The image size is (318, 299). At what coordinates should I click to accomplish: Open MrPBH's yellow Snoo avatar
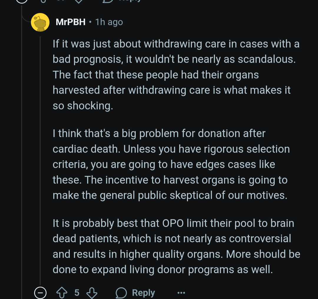tap(40, 22)
